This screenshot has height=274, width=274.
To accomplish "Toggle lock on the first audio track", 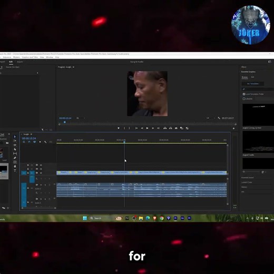I will click(x=28, y=188).
